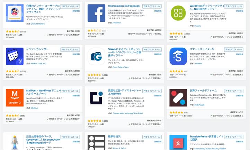
Task: Open the イベントカレンダー plugin title link
Action: click(37, 49)
